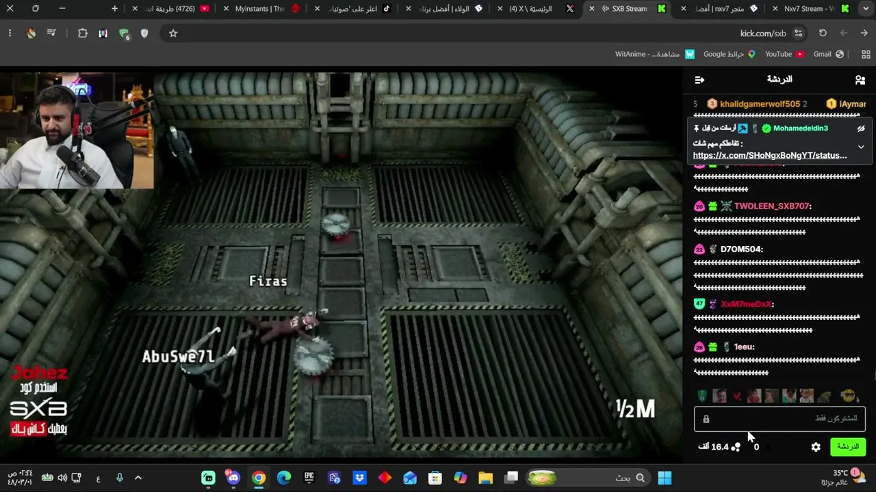Image resolution: width=876 pixels, height=492 pixels.
Task: Open Discord from the taskbar
Action: [233, 478]
